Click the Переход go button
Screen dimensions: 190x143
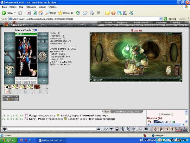click(170, 19)
